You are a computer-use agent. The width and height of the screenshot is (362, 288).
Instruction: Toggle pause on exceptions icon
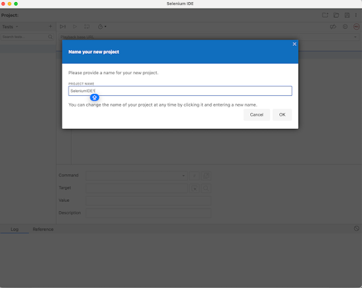tap(345, 27)
